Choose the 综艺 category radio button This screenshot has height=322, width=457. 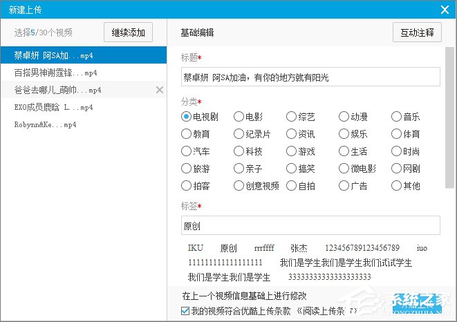(291, 117)
